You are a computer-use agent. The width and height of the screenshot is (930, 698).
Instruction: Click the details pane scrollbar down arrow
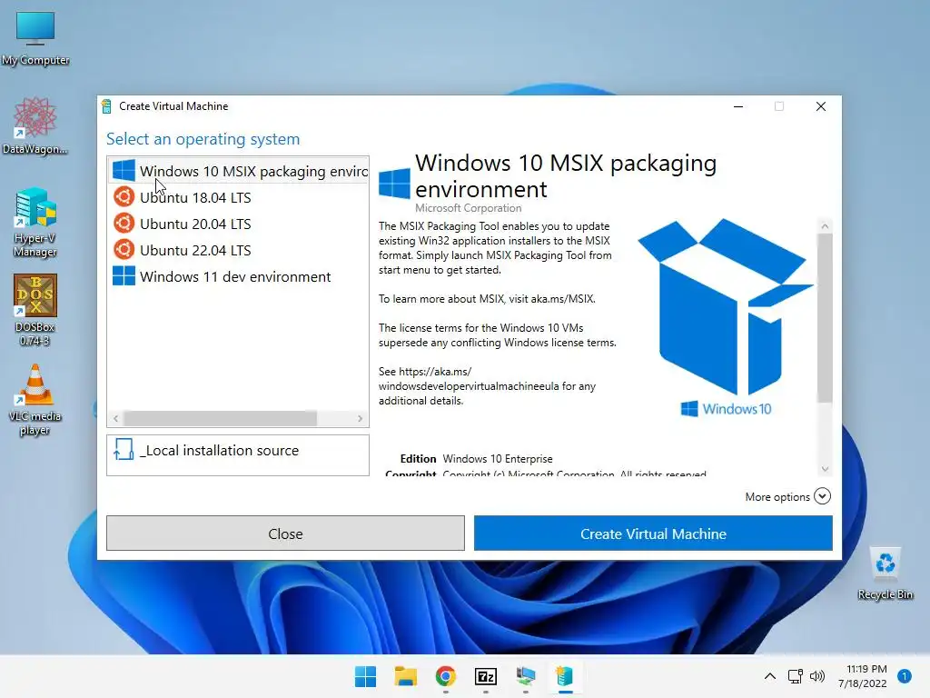[x=825, y=469]
